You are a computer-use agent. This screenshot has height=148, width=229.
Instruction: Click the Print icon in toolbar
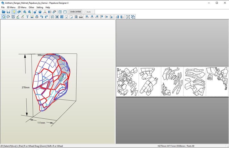click(x=81, y=17)
